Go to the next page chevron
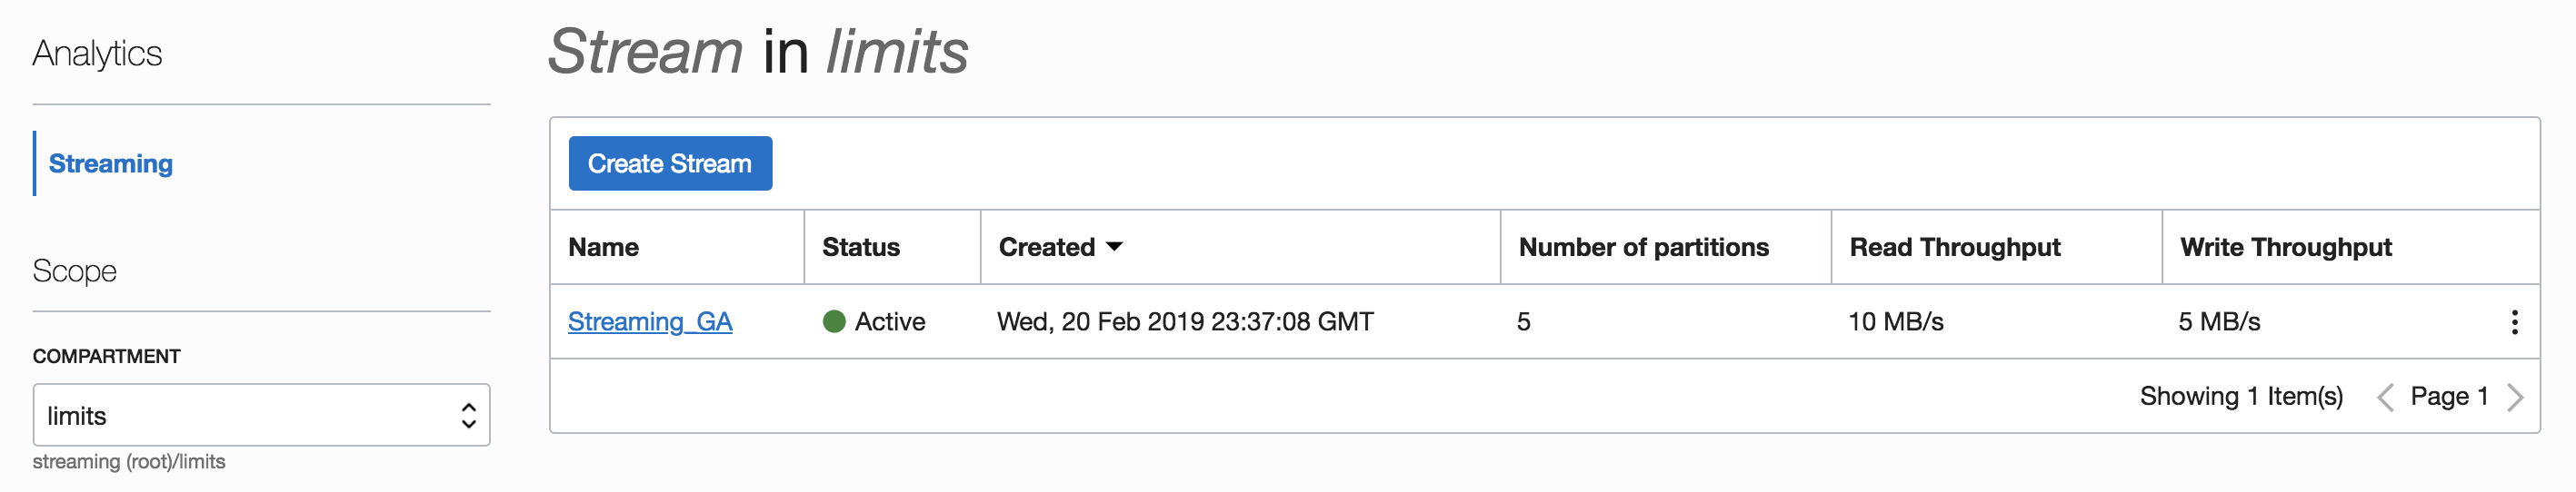 coord(2515,398)
